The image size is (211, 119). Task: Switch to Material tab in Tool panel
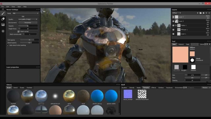[x=181, y=44]
